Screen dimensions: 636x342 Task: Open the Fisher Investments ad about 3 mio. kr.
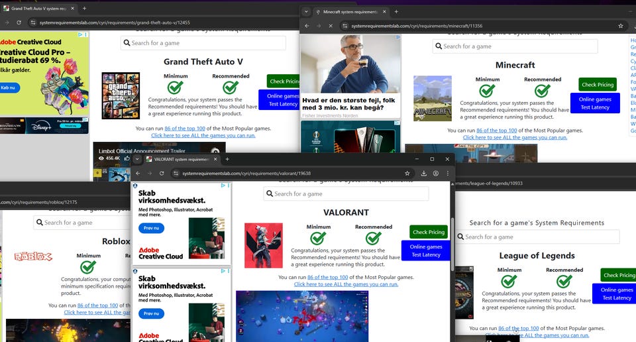pyautogui.click(x=350, y=77)
